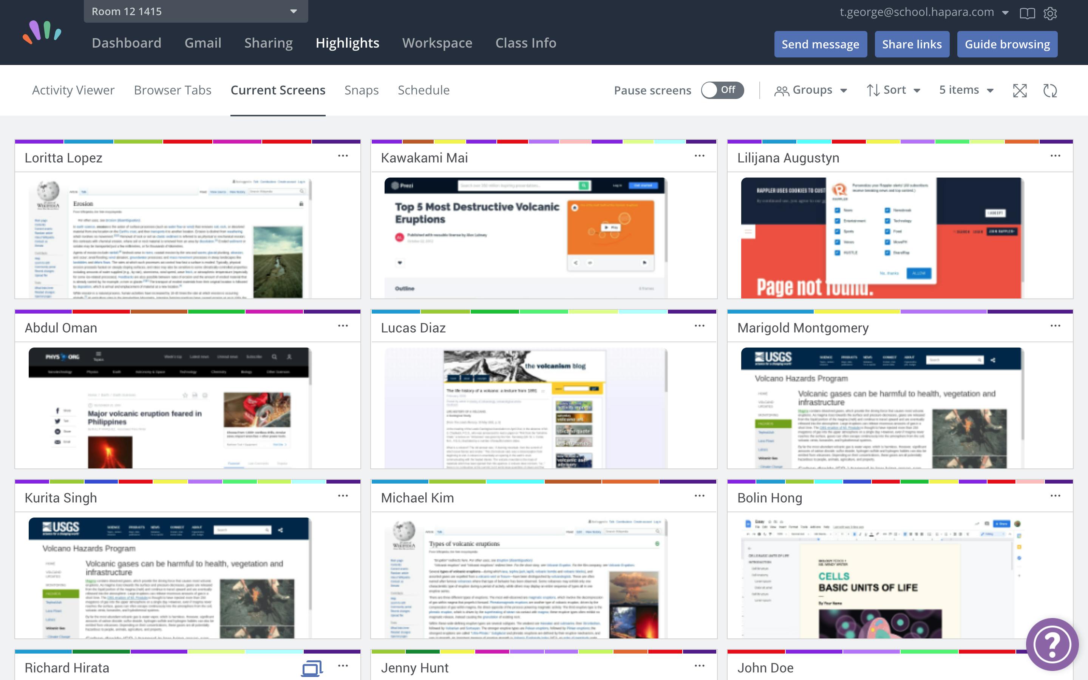This screenshot has width=1088, height=680.
Task: Click the Hapara logo icon
Action: pyautogui.click(x=42, y=32)
